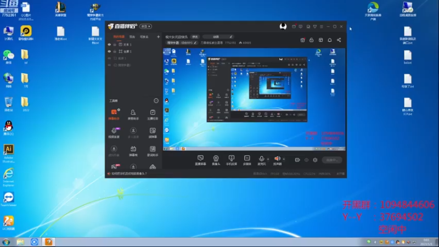439x247 pixels.
Task: Open the TeamViewer desktop shortcut
Action: [8, 199]
